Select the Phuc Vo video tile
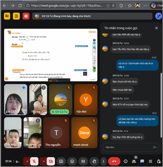The height and width of the screenshot is (167, 163). pos(32,133)
